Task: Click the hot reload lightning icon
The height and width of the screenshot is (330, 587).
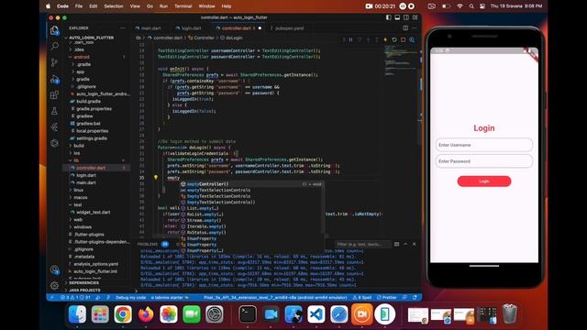Action: 385,39
